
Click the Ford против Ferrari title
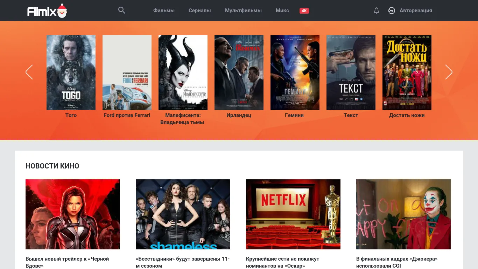[x=127, y=115]
